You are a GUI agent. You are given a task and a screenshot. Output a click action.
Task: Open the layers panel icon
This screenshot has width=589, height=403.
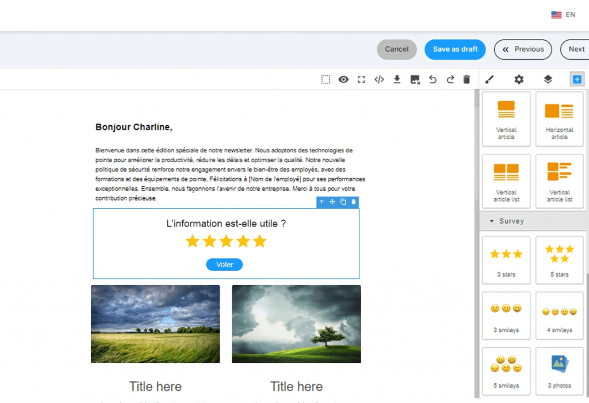pyautogui.click(x=548, y=79)
